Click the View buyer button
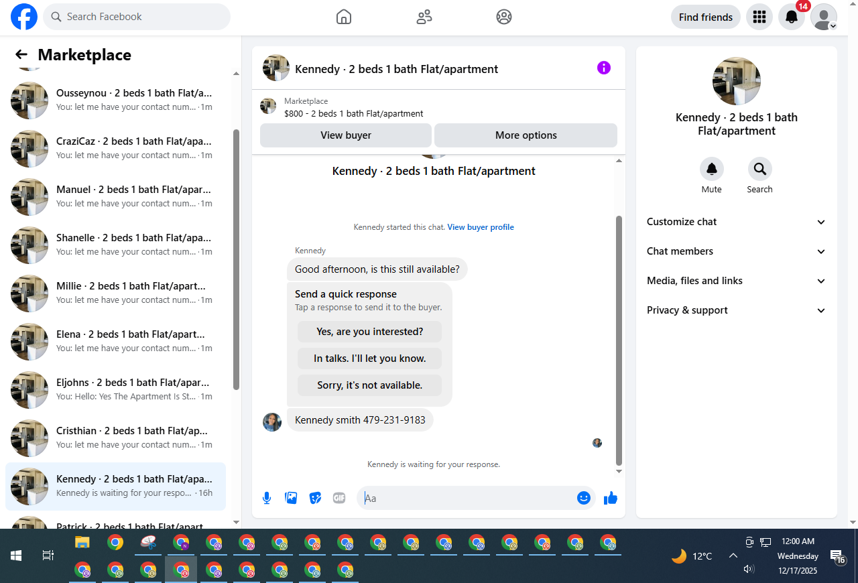The height and width of the screenshot is (583, 858). [x=346, y=135]
